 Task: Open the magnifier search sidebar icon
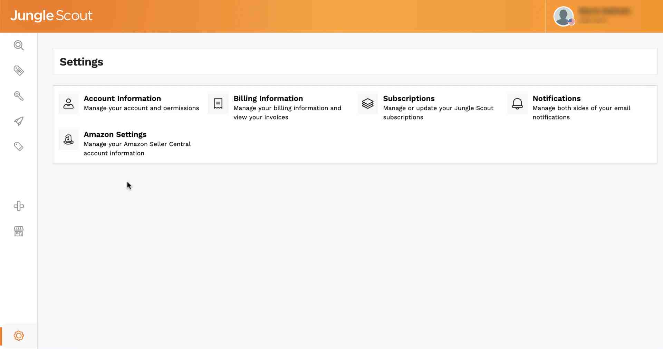pos(19,45)
